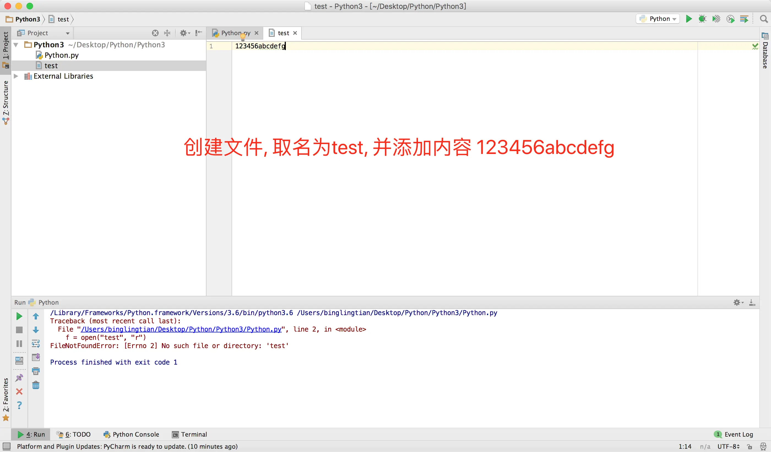Screen dimensions: 771x452
Task: Click Scroll from Source target icon
Action: pyautogui.click(x=155, y=33)
